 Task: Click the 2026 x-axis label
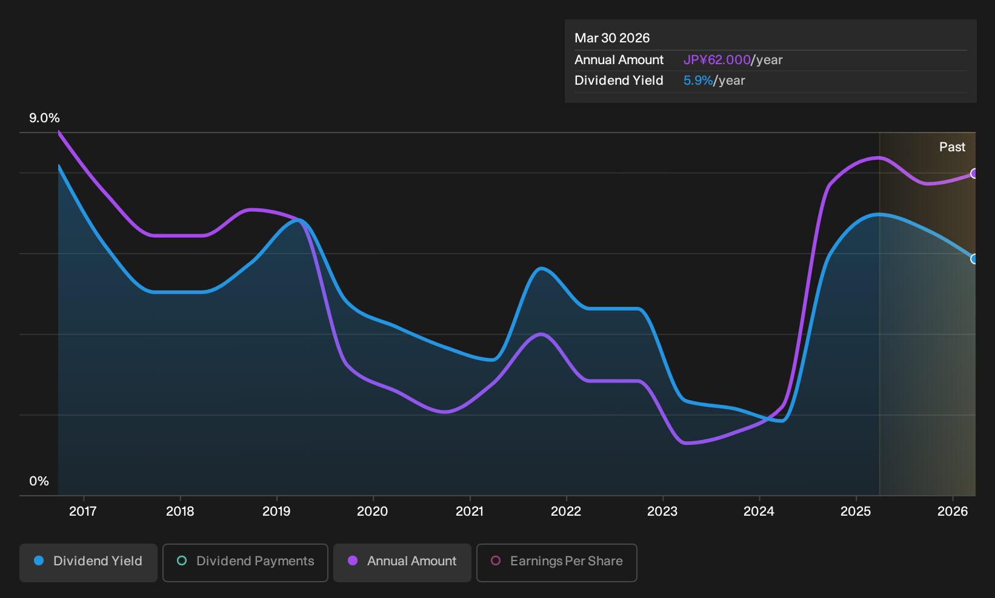tap(953, 511)
